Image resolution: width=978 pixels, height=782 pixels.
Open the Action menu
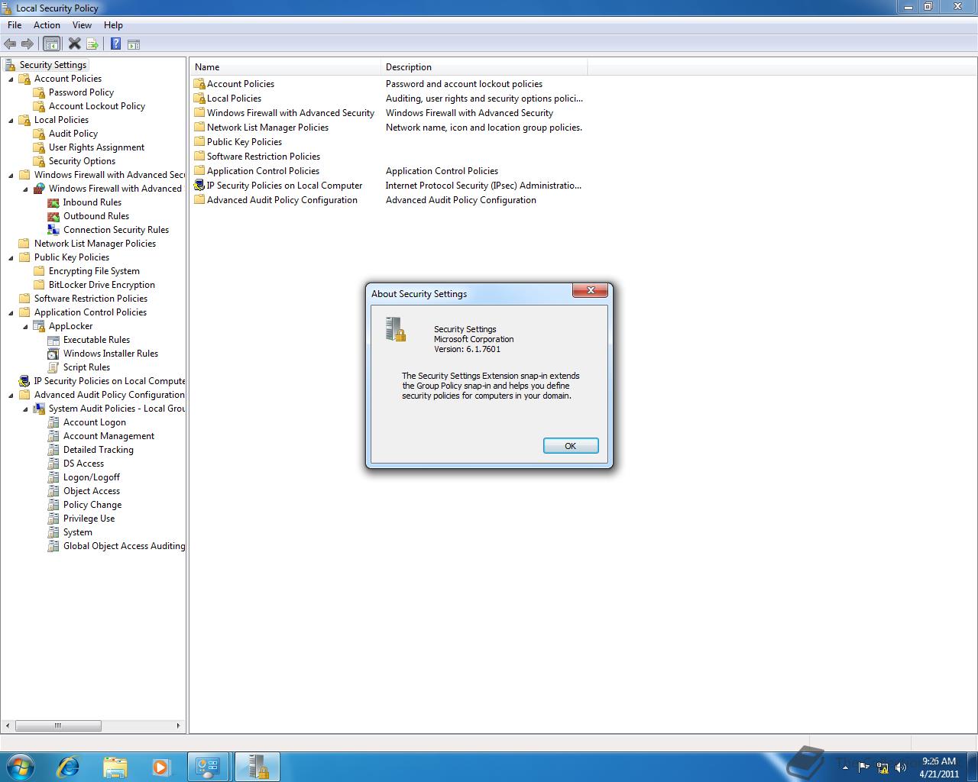(x=47, y=25)
